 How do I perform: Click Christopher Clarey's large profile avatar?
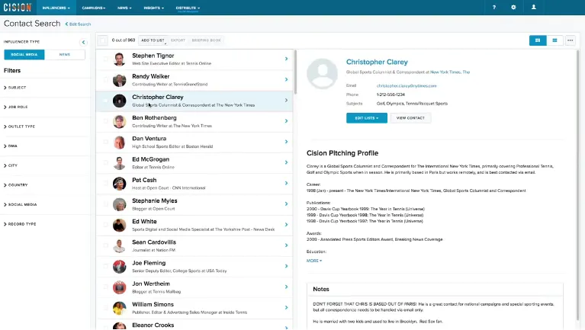click(x=322, y=73)
